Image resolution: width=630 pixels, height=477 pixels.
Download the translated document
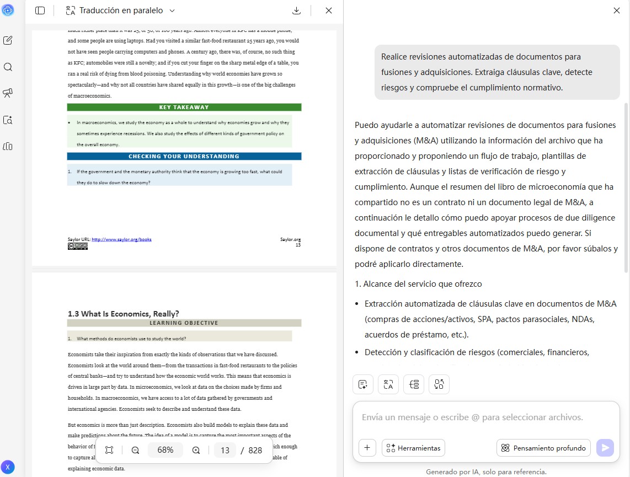tap(296, 10)
